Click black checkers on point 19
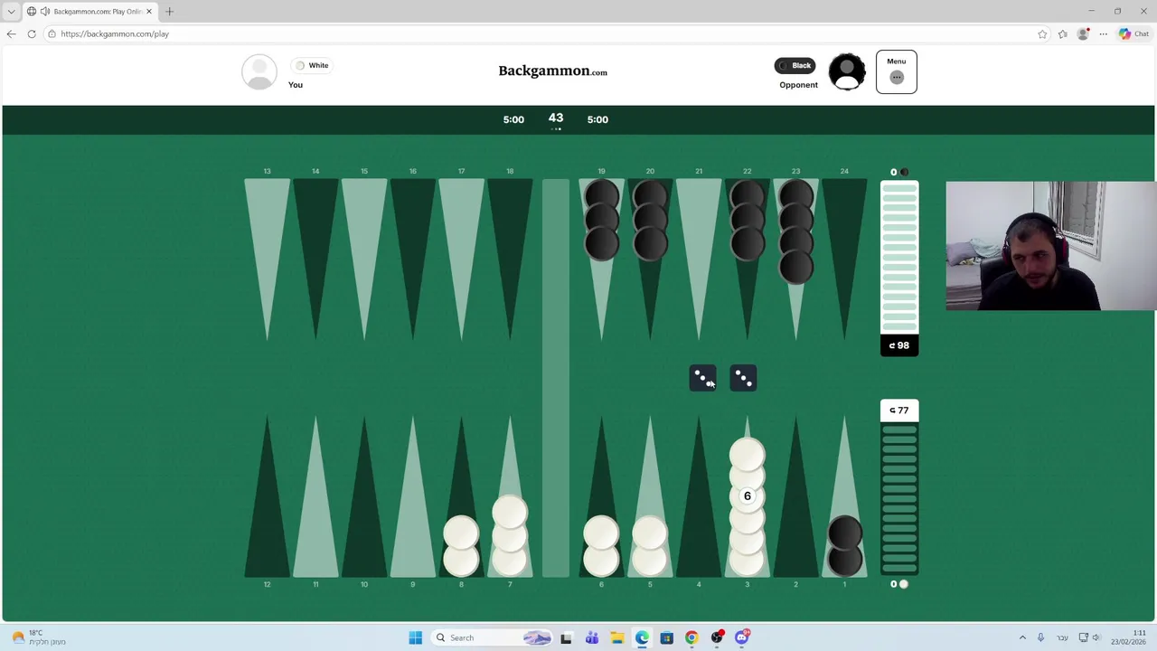Image resolution: width=1157 pixels, height=651 pixels. pos(601,220)
